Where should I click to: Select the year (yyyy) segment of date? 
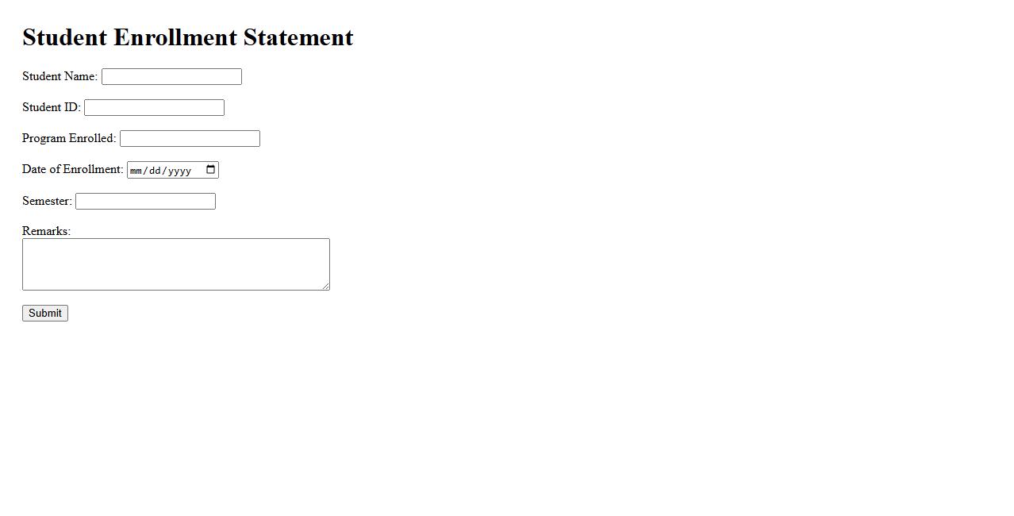[179, 171]
